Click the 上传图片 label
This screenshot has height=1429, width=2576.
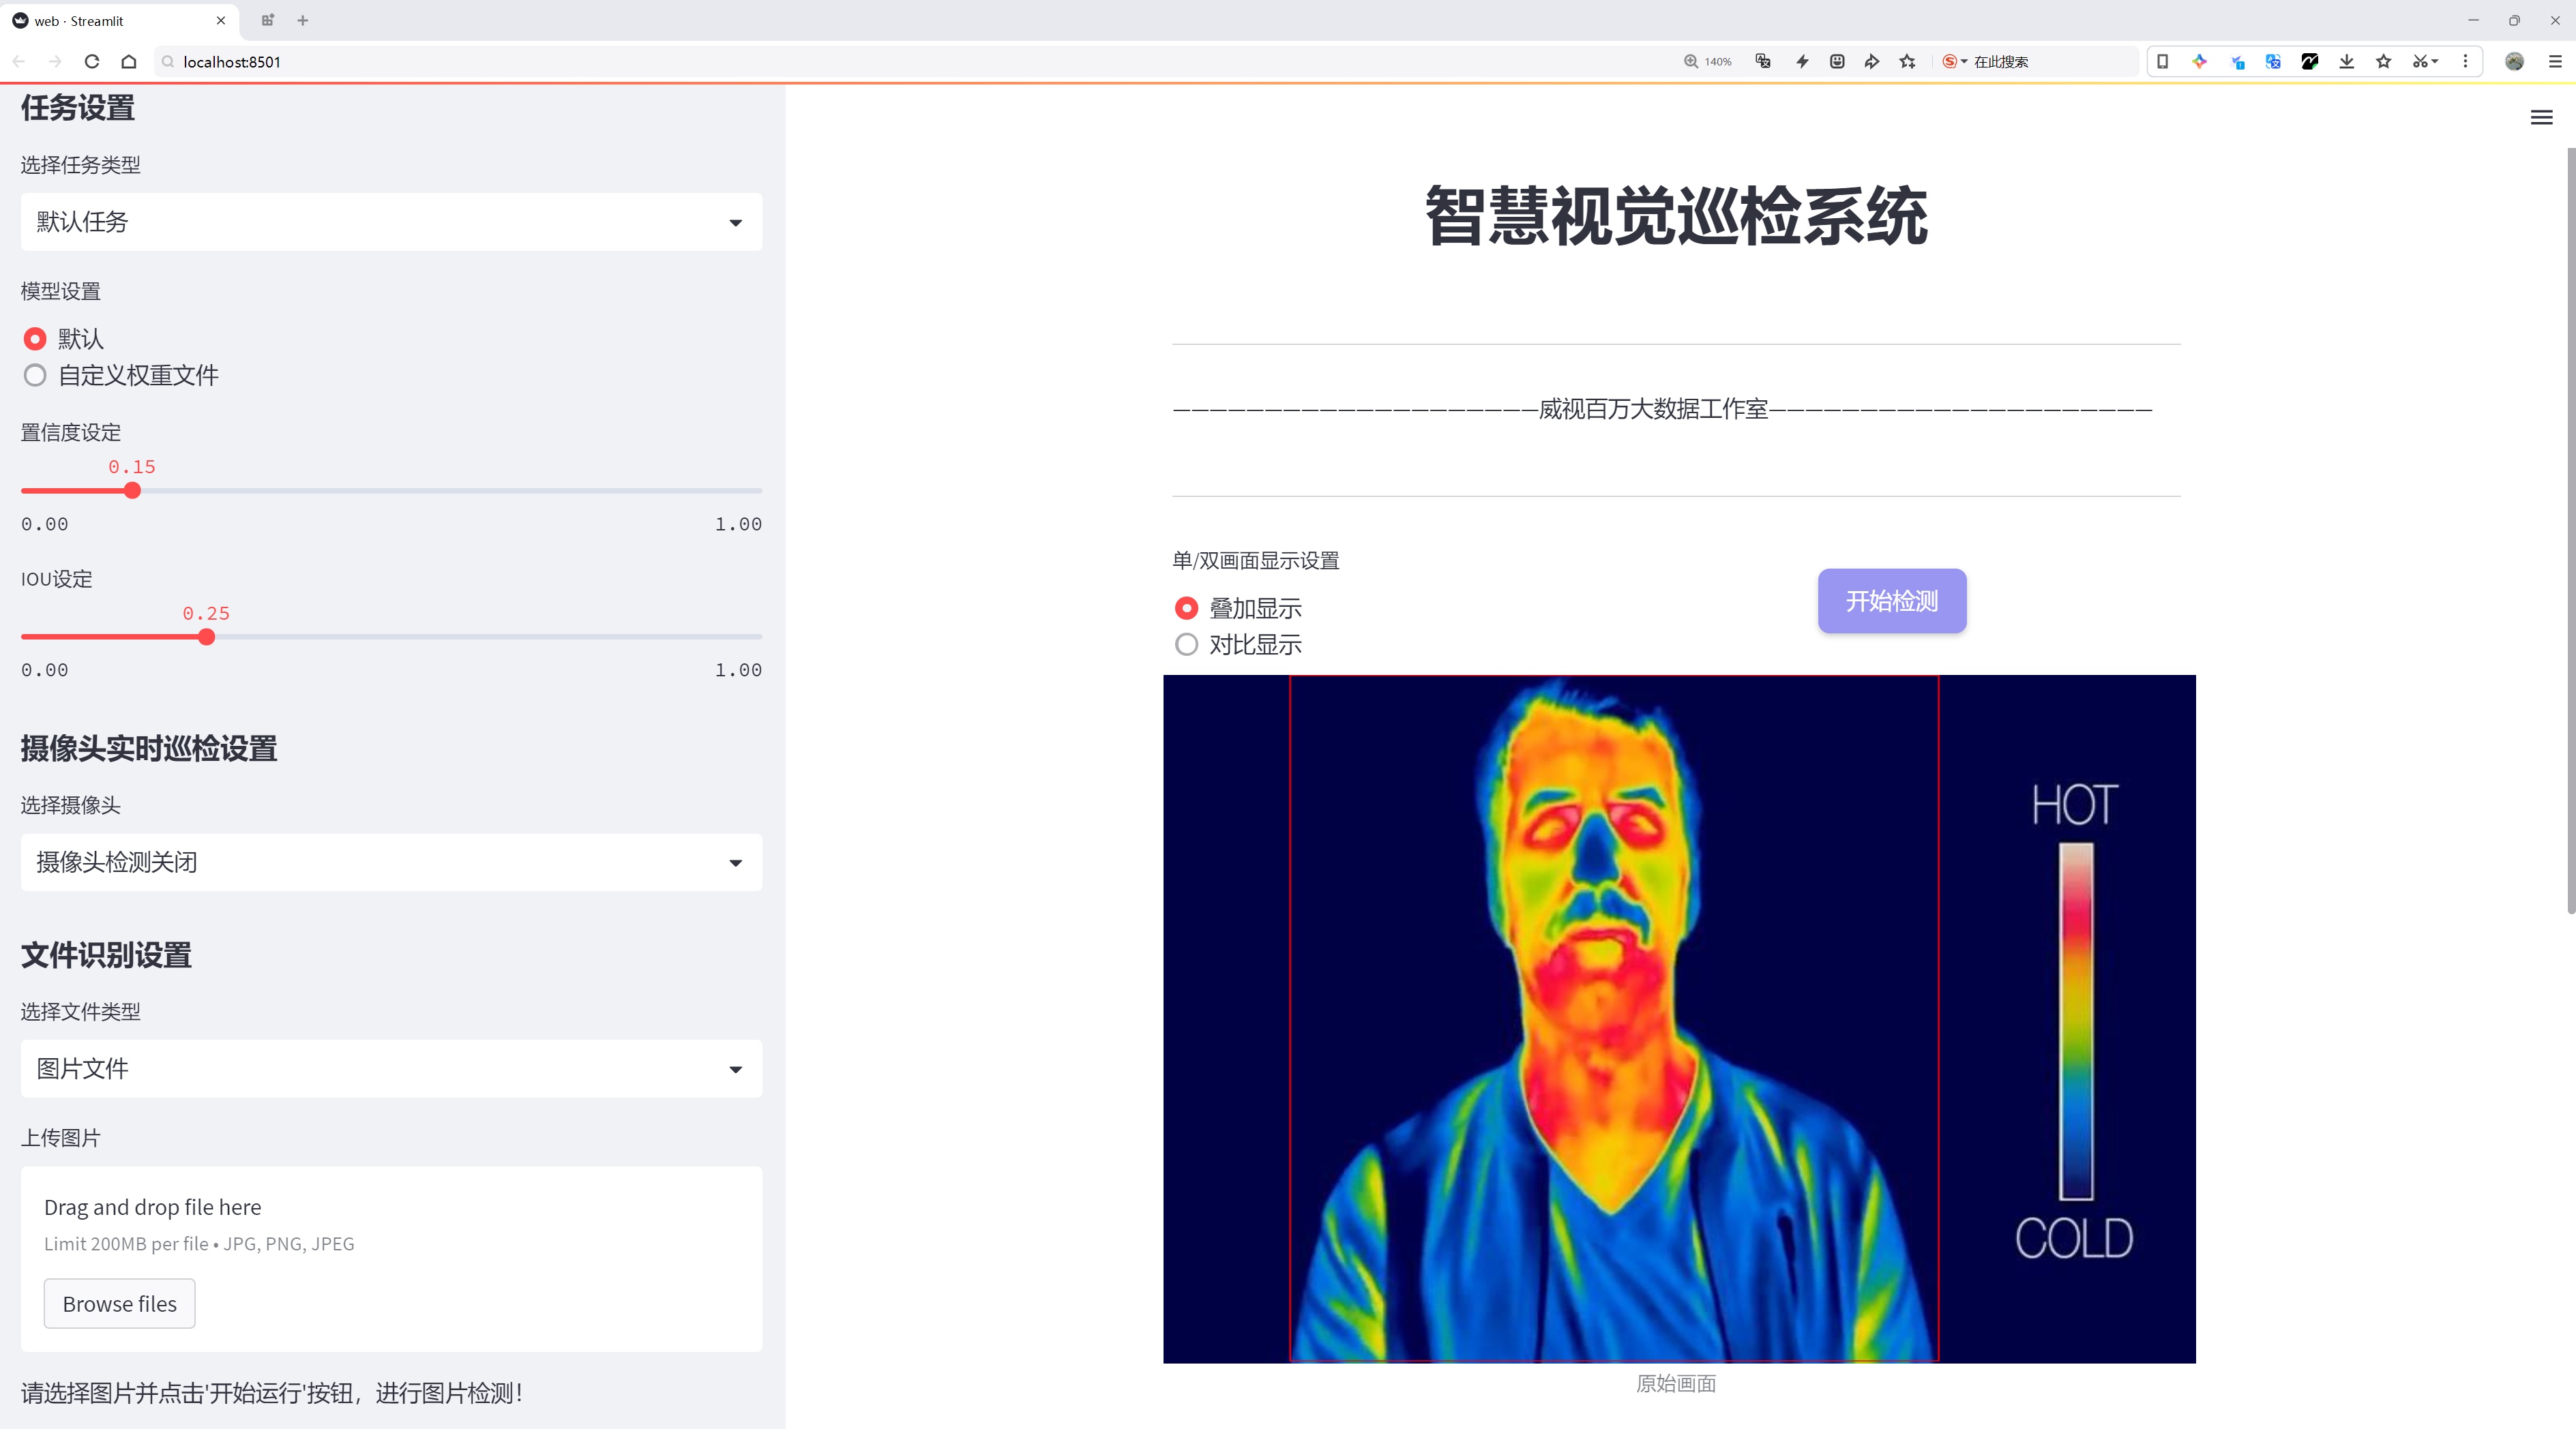pos(61,1138)
